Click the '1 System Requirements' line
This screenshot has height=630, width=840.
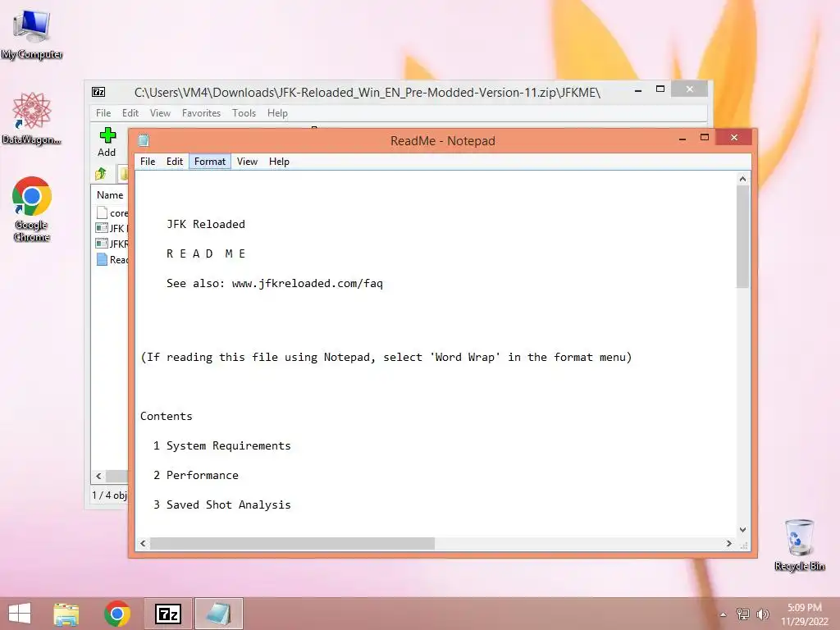coord(221,445)
